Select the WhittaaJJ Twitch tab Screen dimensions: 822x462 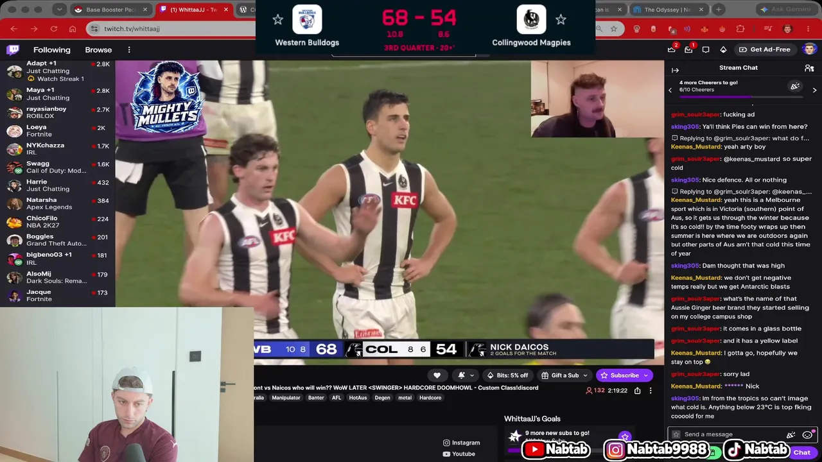click(193, 10)
